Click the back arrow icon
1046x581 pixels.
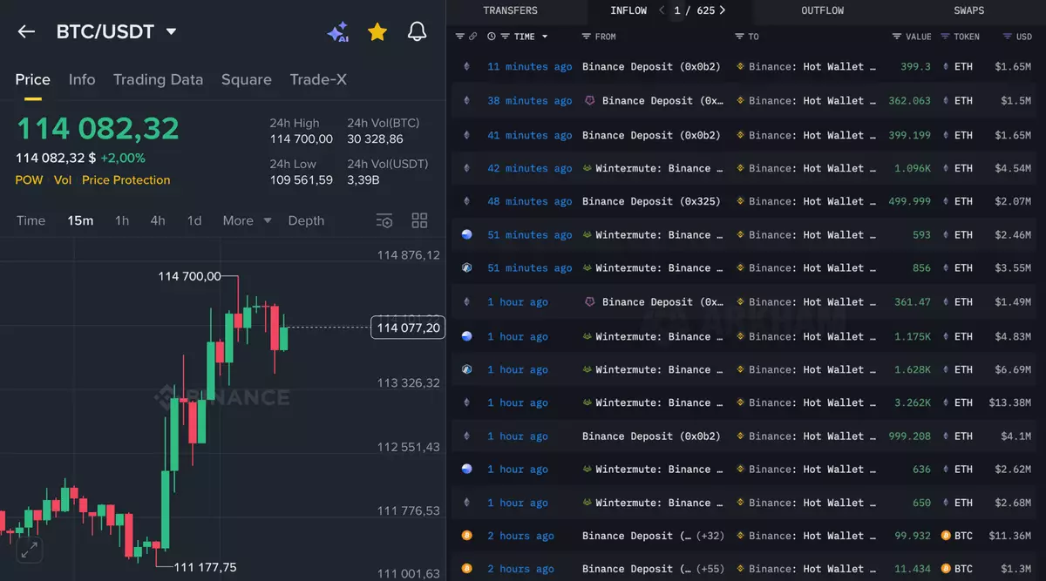click(x=26, y=32)
